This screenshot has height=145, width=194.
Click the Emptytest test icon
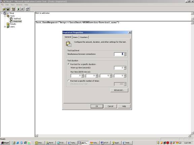(11, 21)
